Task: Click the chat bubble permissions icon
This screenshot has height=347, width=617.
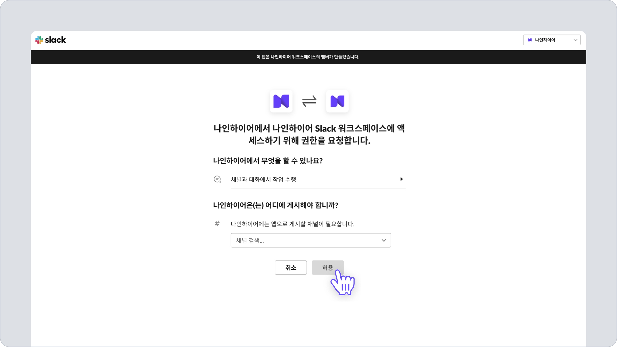Action: pyautogui.click(x=217, y=179)
